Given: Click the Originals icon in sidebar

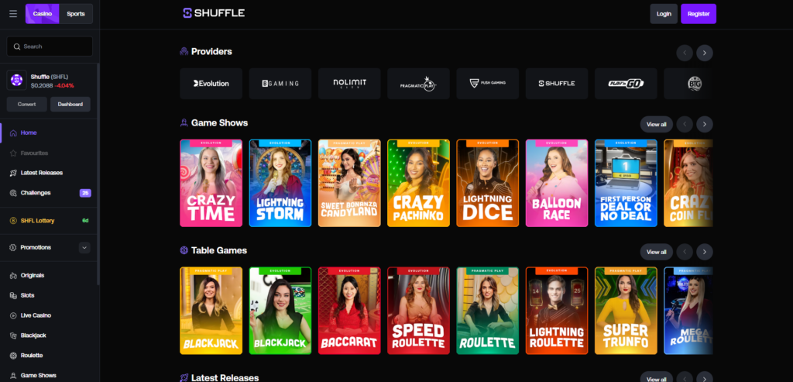Looking at the screenshot, I should click(x=13, y=276).
